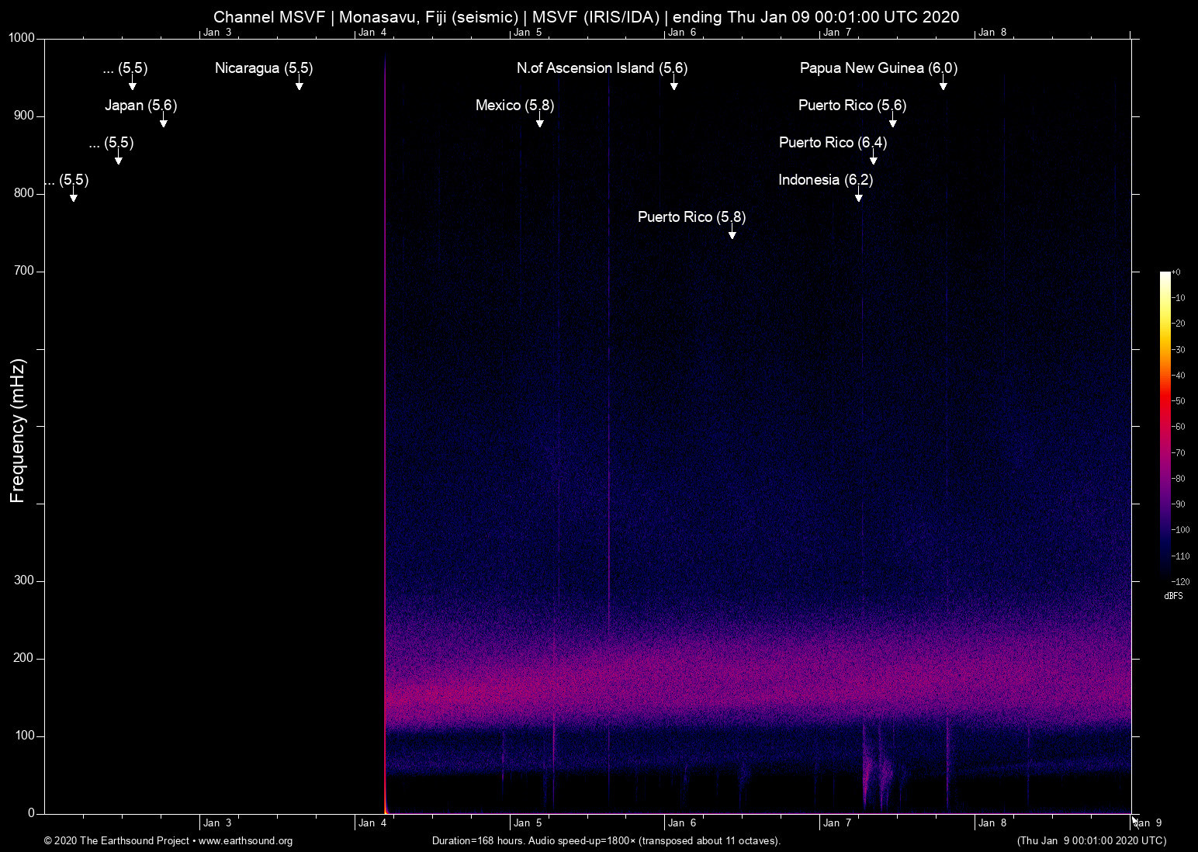Select the Puerto Rico (6.4) event label
Screen dimensions: 1198x852
tap(833, 143)
